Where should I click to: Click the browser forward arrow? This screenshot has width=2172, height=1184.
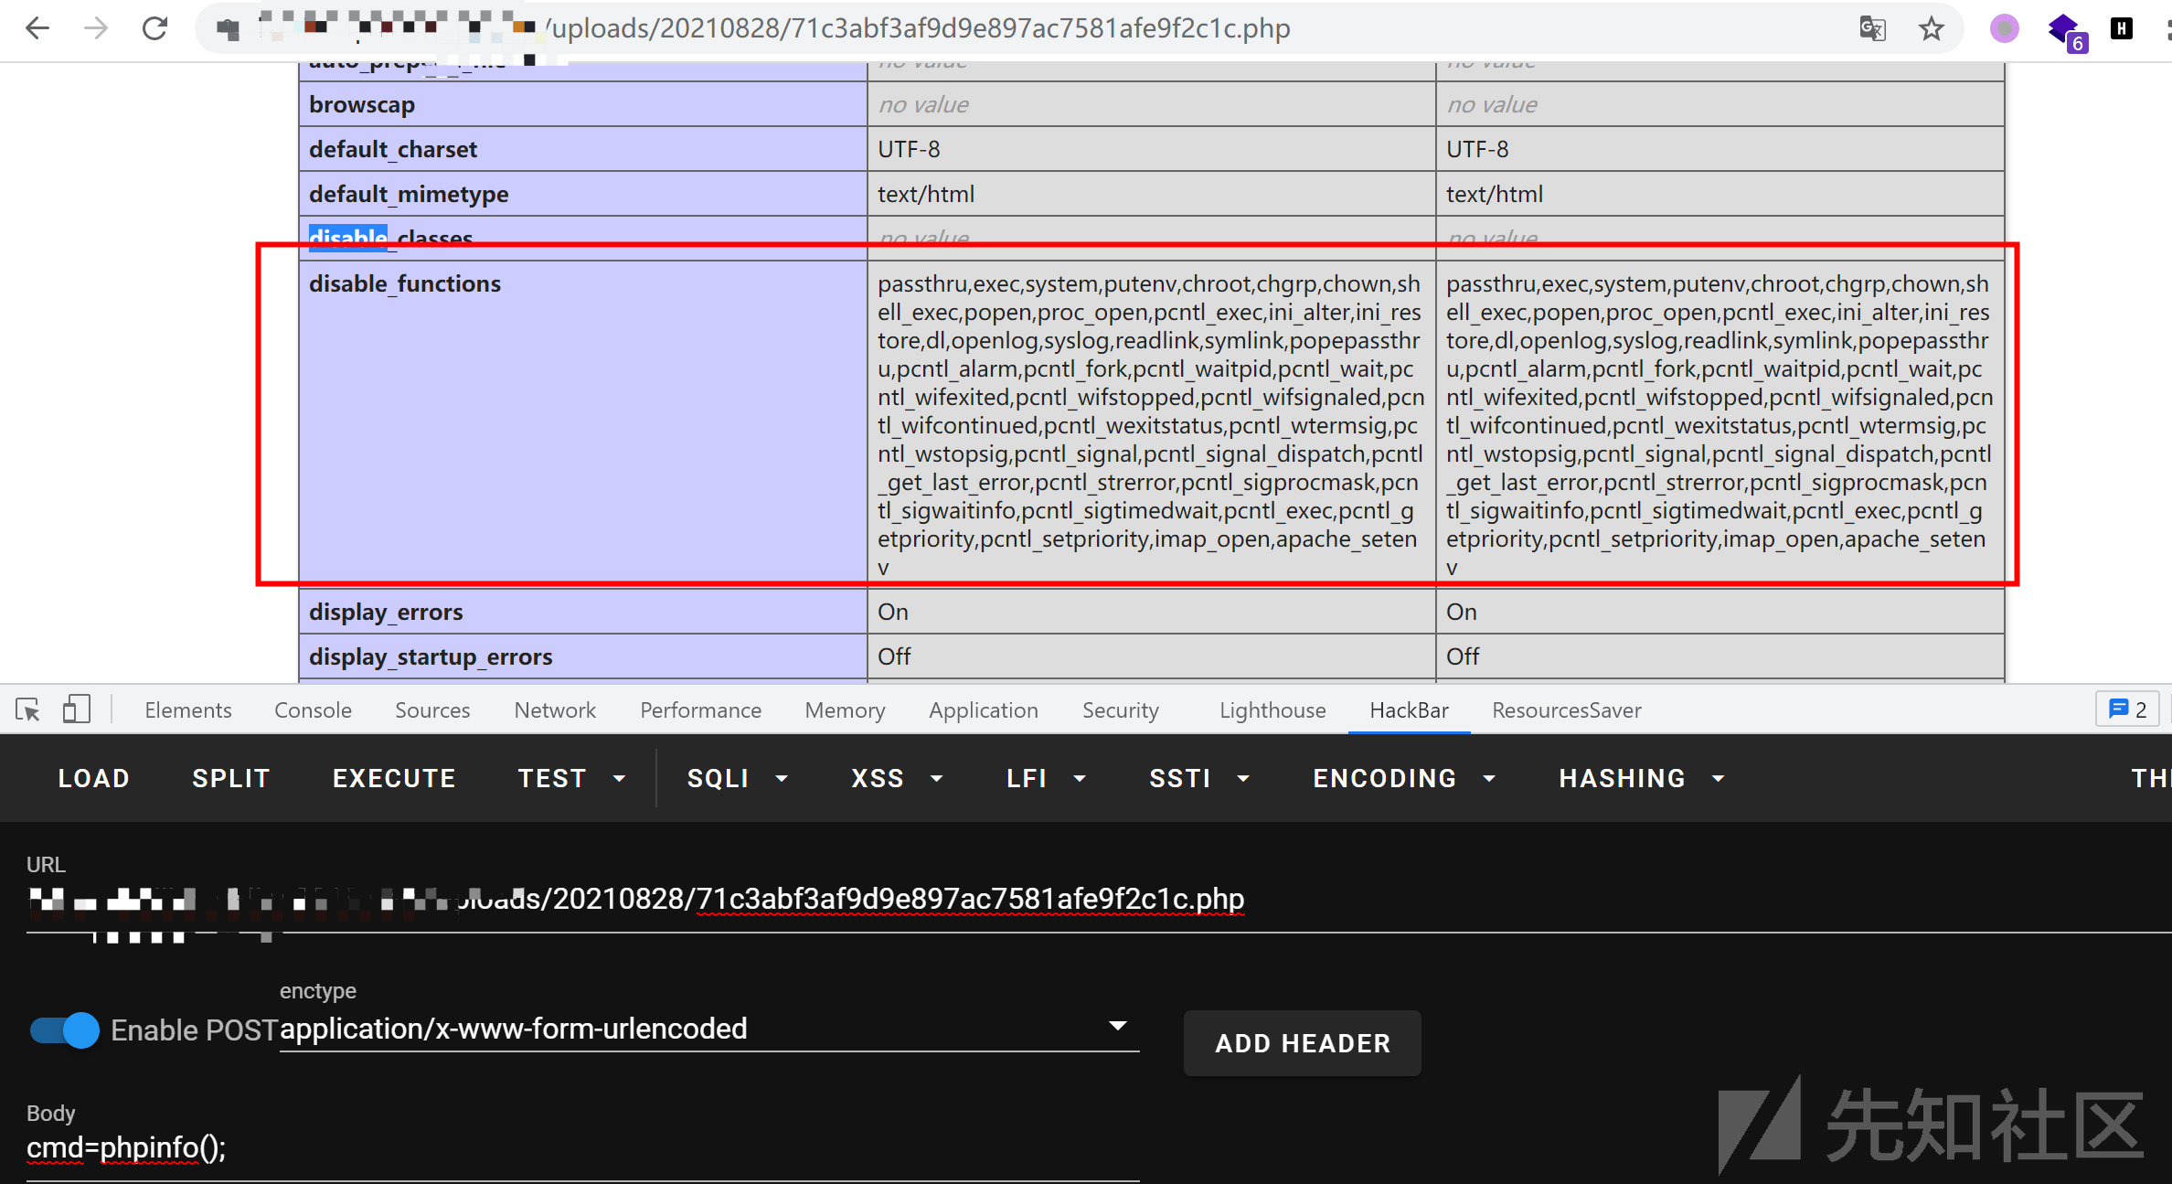tap(96, 28)
